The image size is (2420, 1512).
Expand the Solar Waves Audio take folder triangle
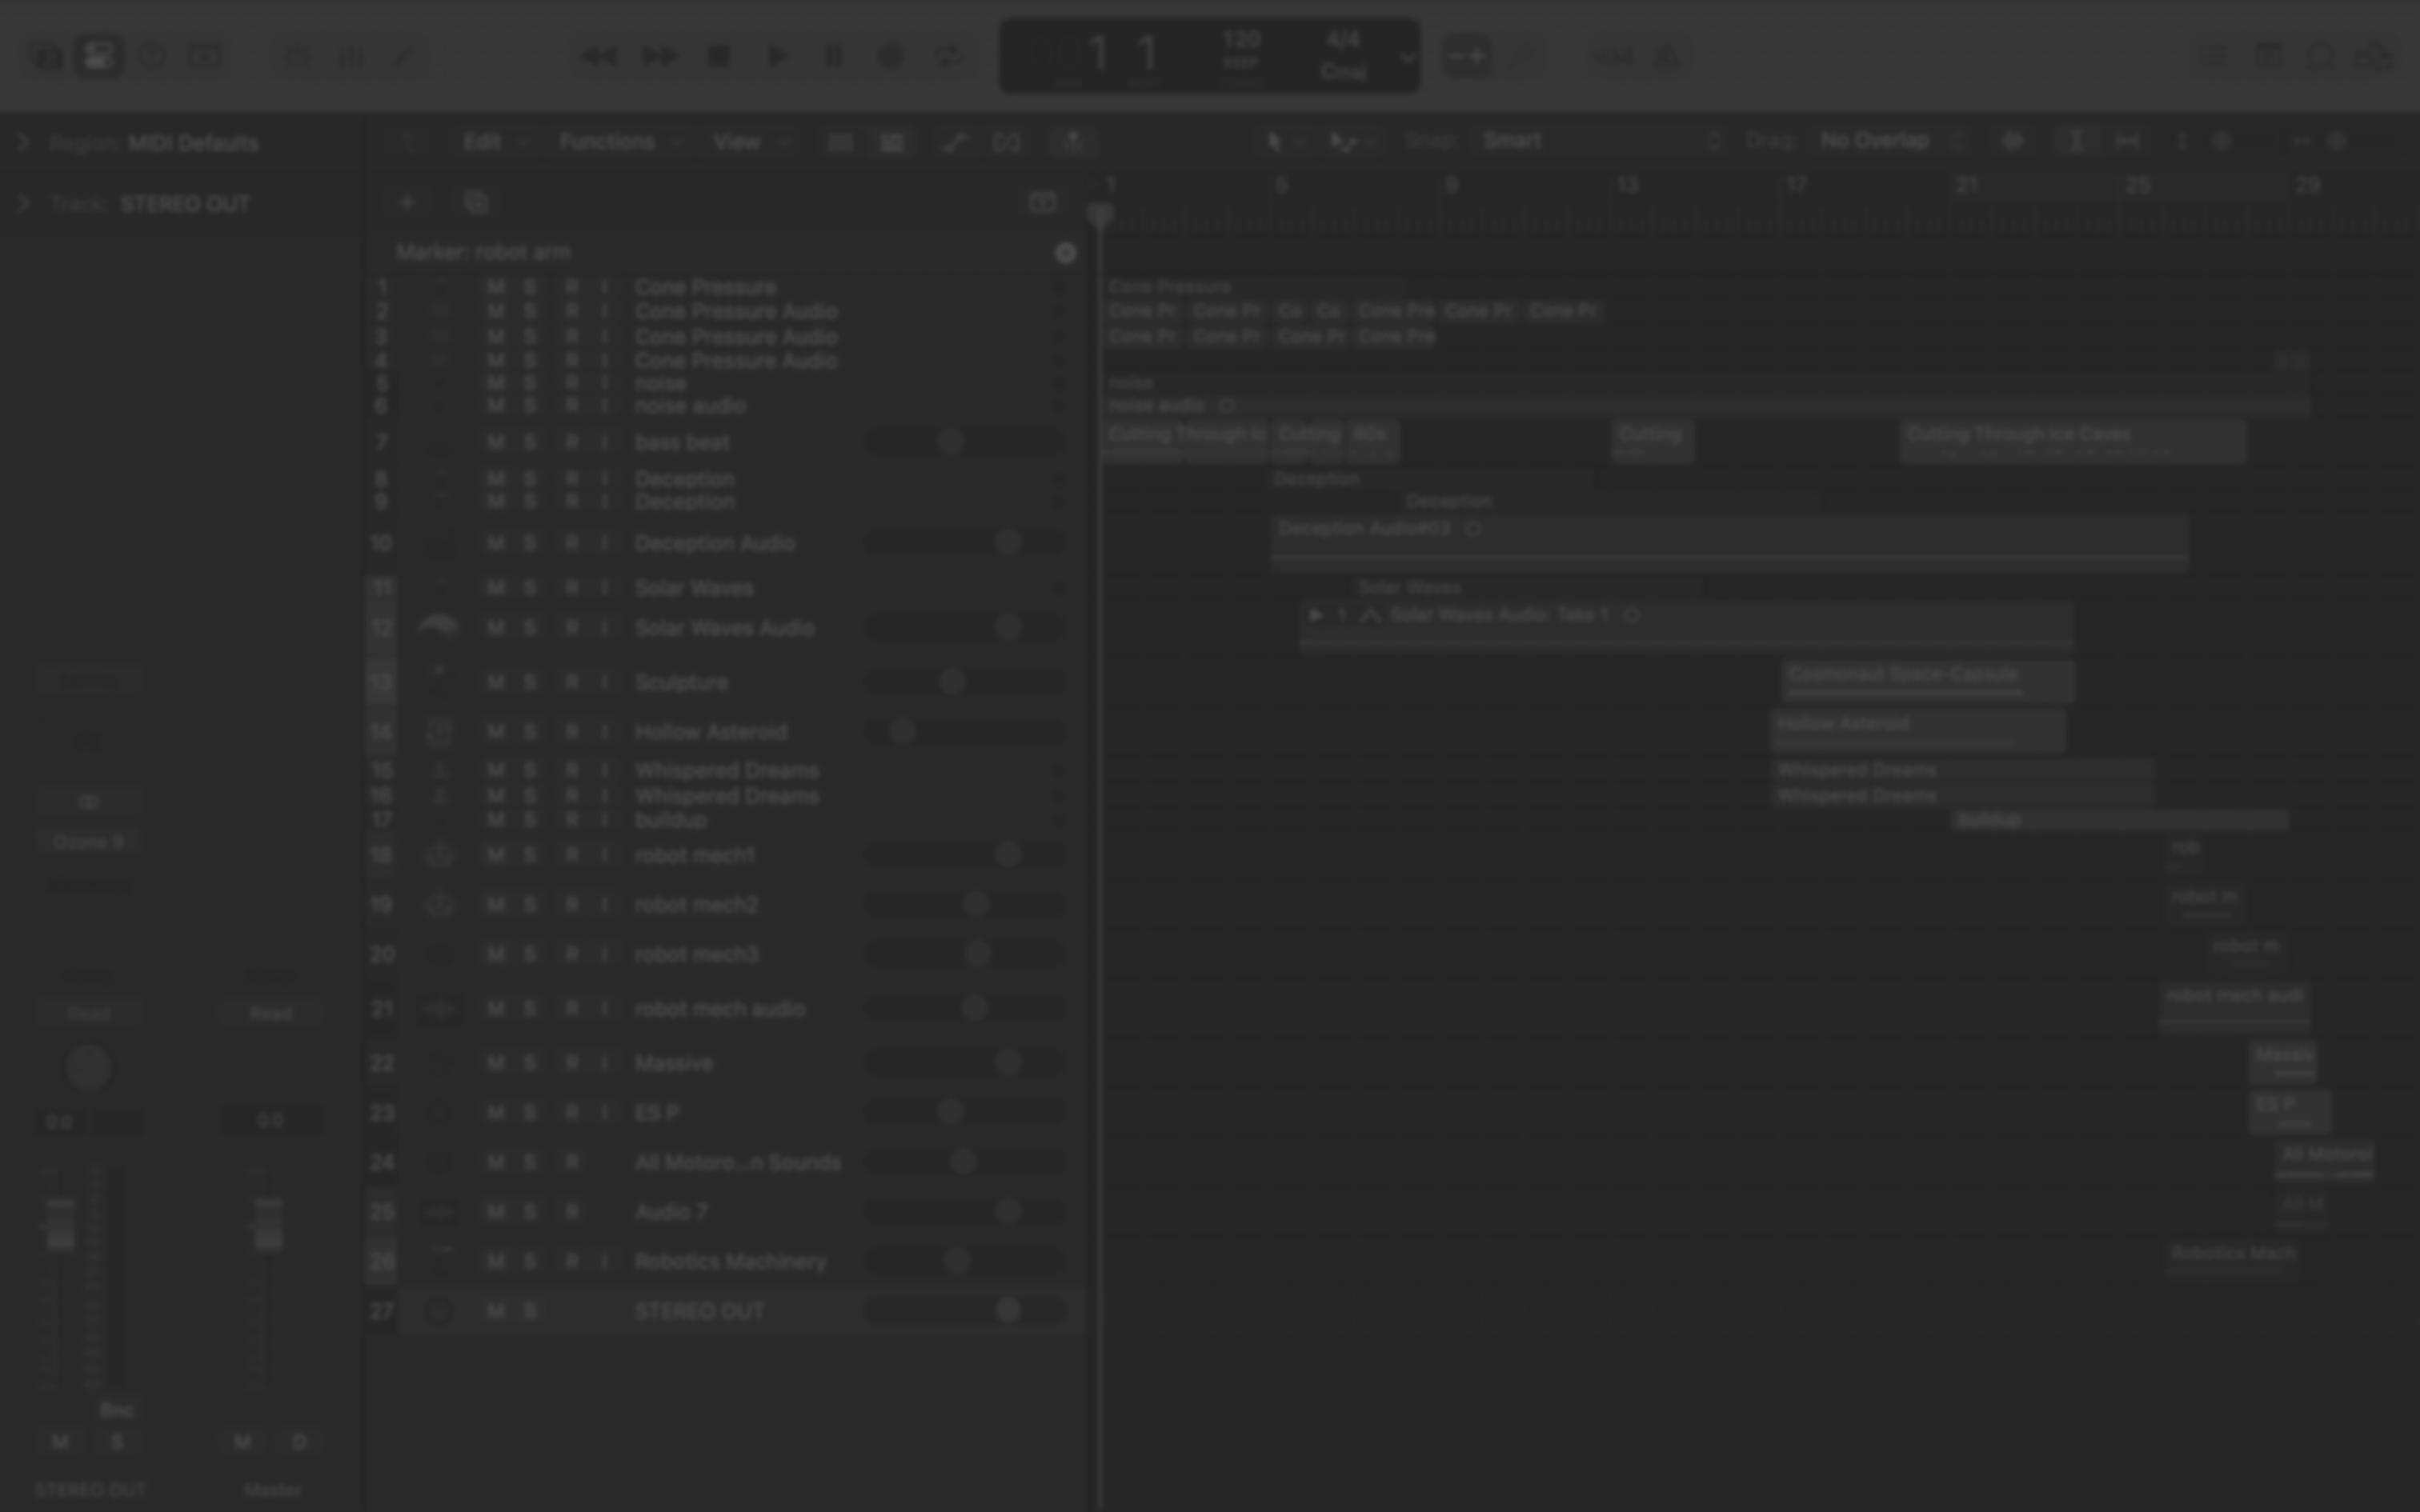click(x=1316, y=615)
